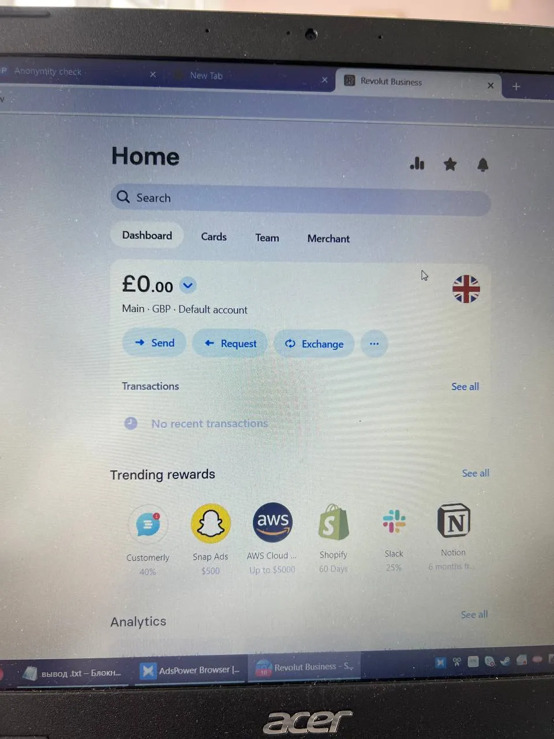Open AdsPower Browser in the taskbar
554x739 pixels.
(191, 670)
